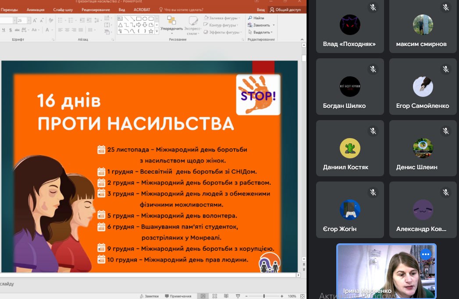Open Экспресс-стили quick styles
Viewport: 459px width, 299px height.
(192, 25)
